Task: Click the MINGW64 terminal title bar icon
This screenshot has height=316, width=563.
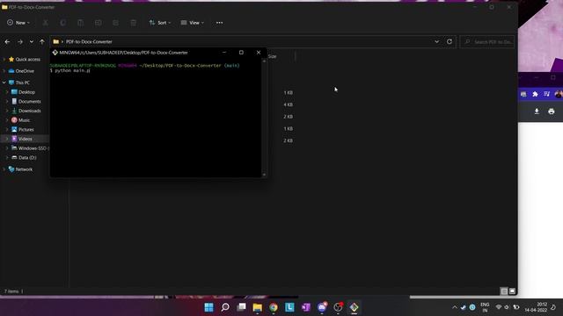Action: pos(55,53)
